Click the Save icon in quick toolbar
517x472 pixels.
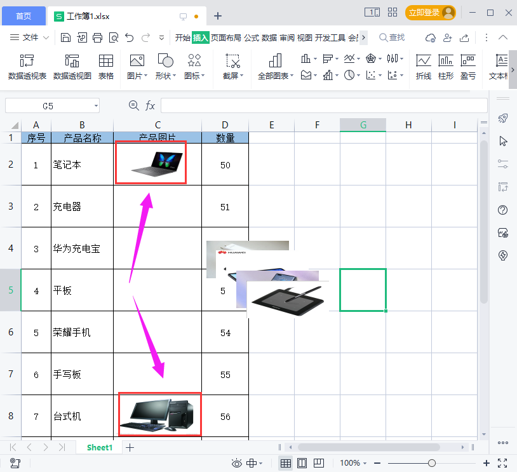pos(65,37)
